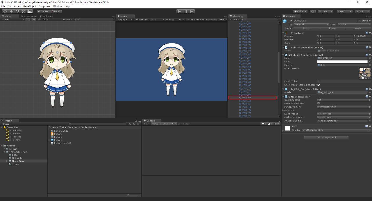Select the Hand tool in toolbar

click(5, 11)
